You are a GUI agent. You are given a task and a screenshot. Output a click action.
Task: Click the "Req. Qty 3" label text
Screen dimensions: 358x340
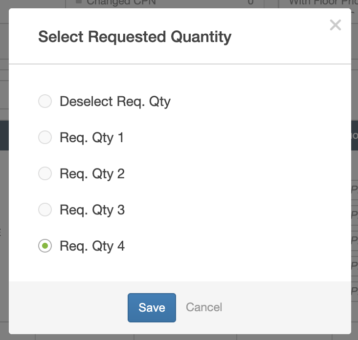(x=92, y=210)
